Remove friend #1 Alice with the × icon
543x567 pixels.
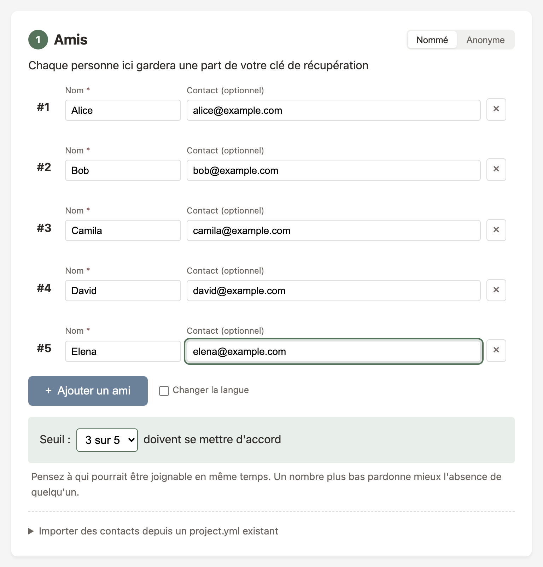[496, 109]
